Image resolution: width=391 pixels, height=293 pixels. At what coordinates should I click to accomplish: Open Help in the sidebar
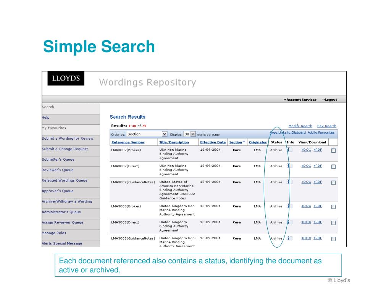[x=71, y=119]
